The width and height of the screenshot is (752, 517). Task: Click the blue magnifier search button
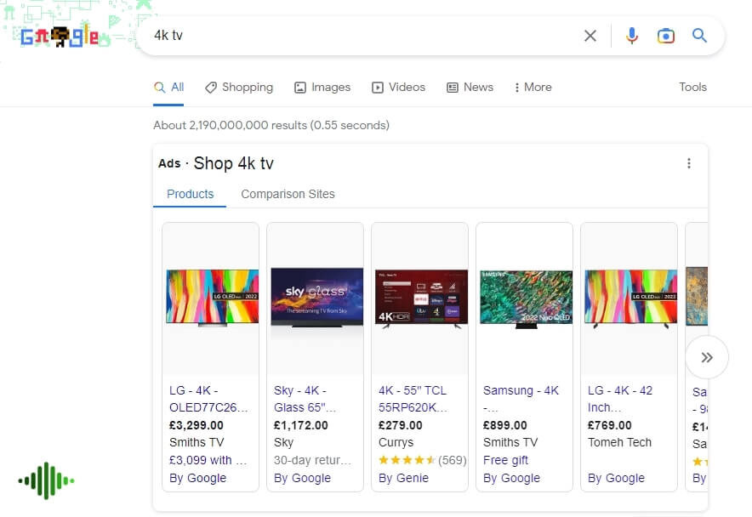point(699,35)
